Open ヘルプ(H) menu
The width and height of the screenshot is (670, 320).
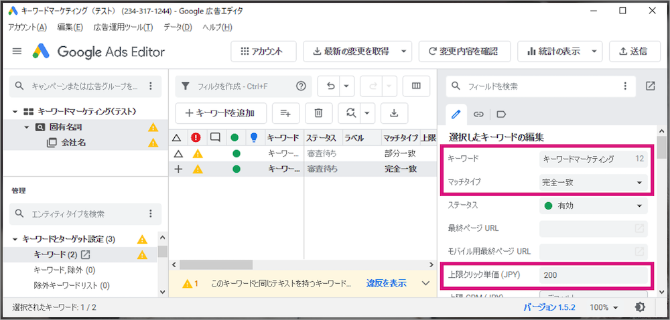point(217,27)
